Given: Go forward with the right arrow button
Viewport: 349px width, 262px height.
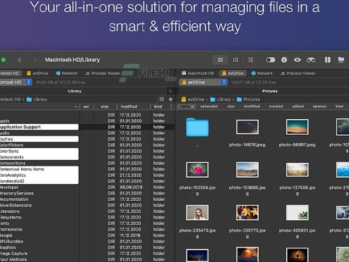Looking at the screenshot, I should click(35, 60).
